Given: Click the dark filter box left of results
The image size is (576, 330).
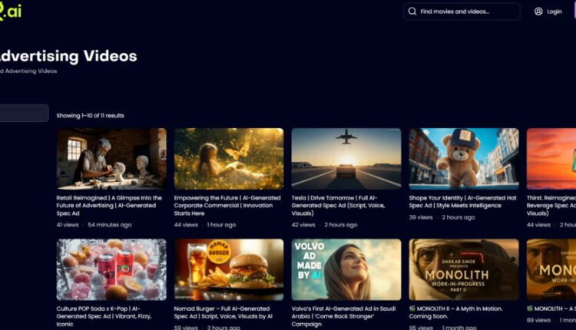Looking at the screenshot, I should 25,113.
